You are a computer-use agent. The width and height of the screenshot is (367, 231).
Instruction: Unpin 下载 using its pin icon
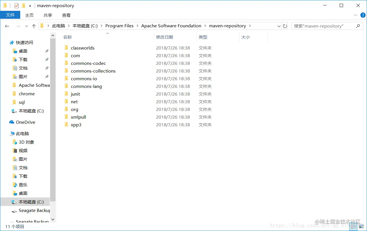(x=47, y=60)
